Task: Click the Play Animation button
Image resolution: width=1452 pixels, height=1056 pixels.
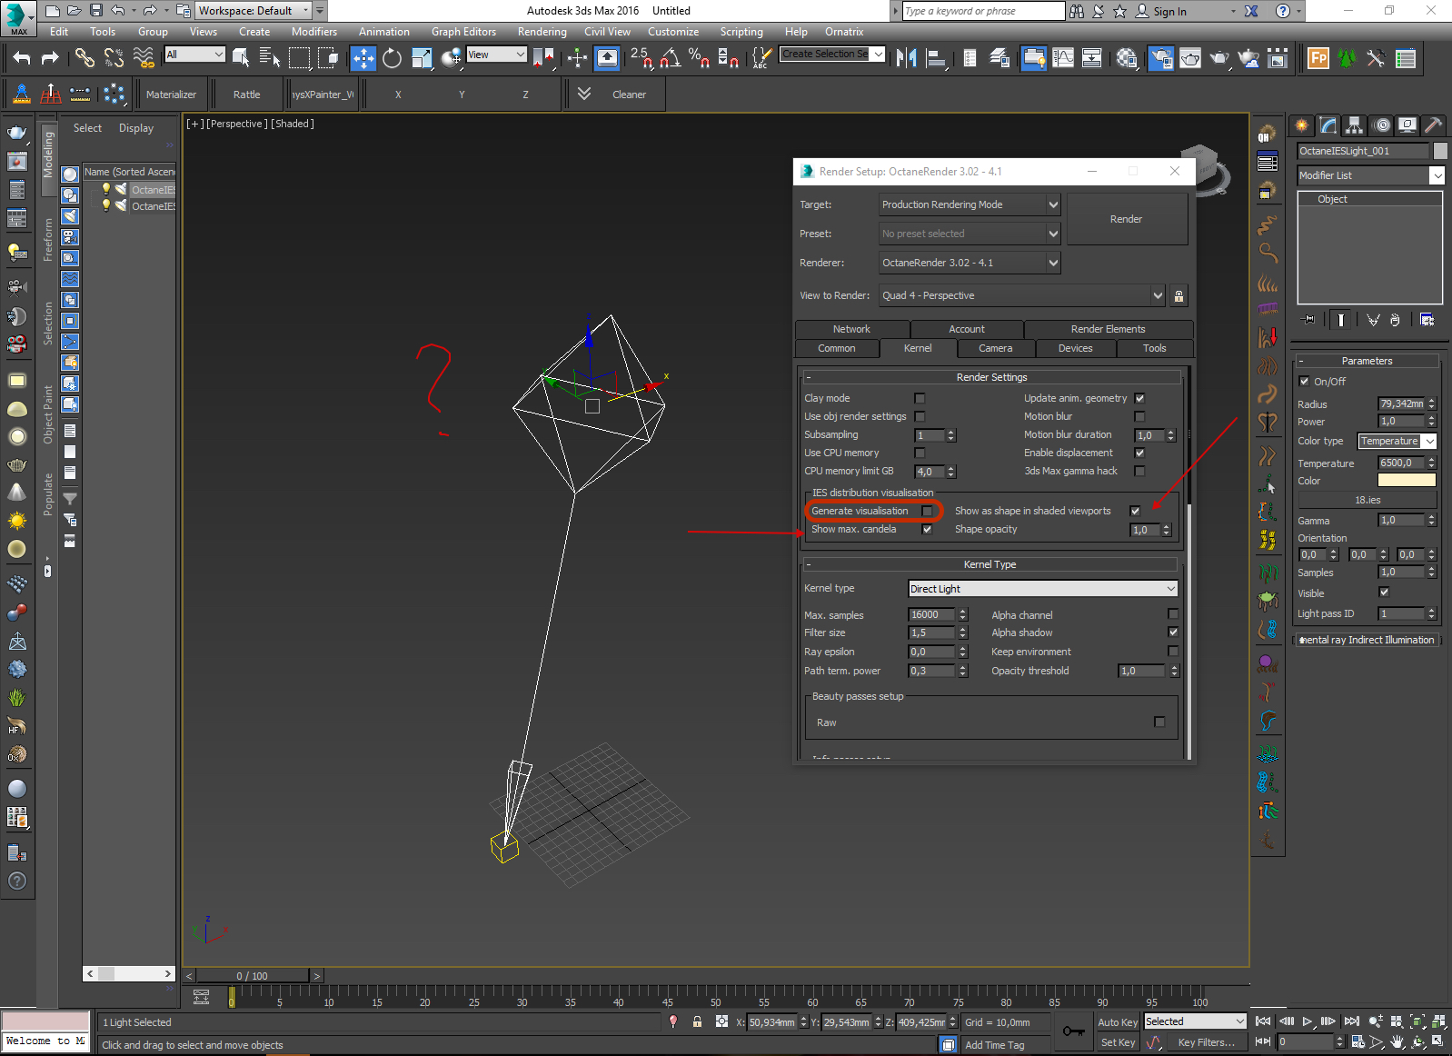Action: [1308, 1021]
